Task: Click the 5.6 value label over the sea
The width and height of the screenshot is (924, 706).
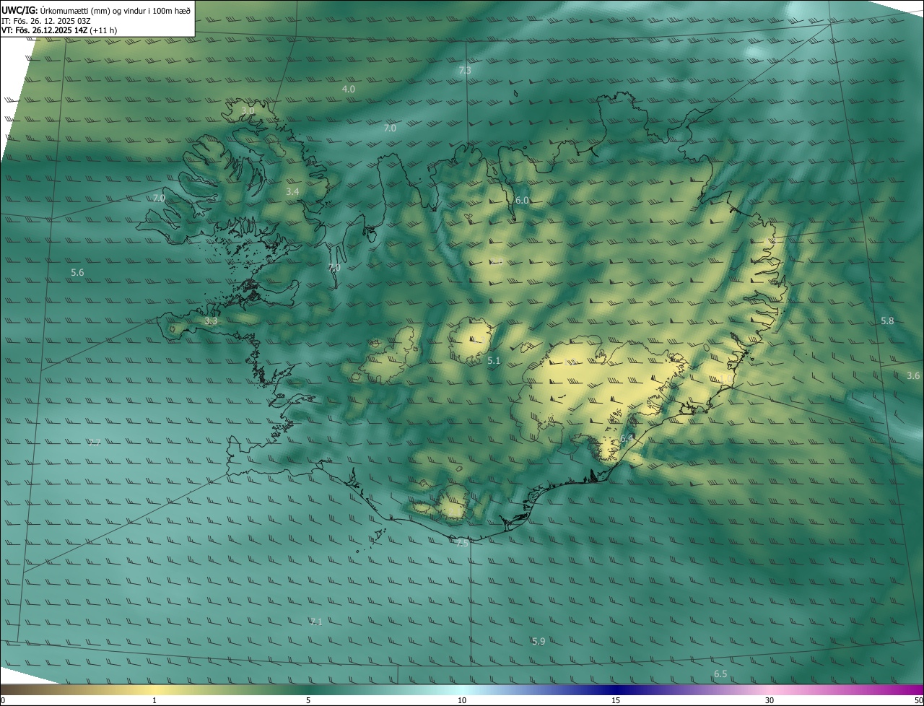Action: [x=77, y=272]
